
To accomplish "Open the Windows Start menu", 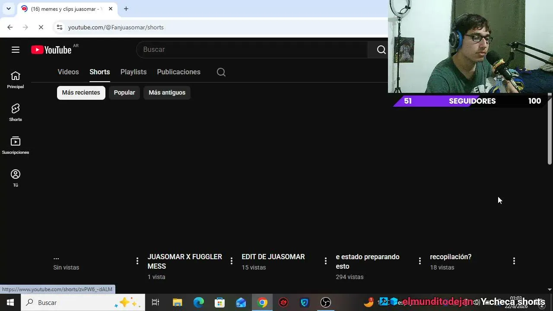I will coord(10,302).
